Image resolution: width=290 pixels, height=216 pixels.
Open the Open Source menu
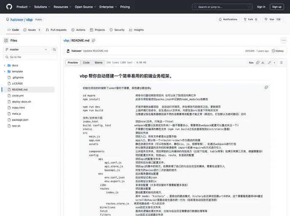click(x=85, y=7)
